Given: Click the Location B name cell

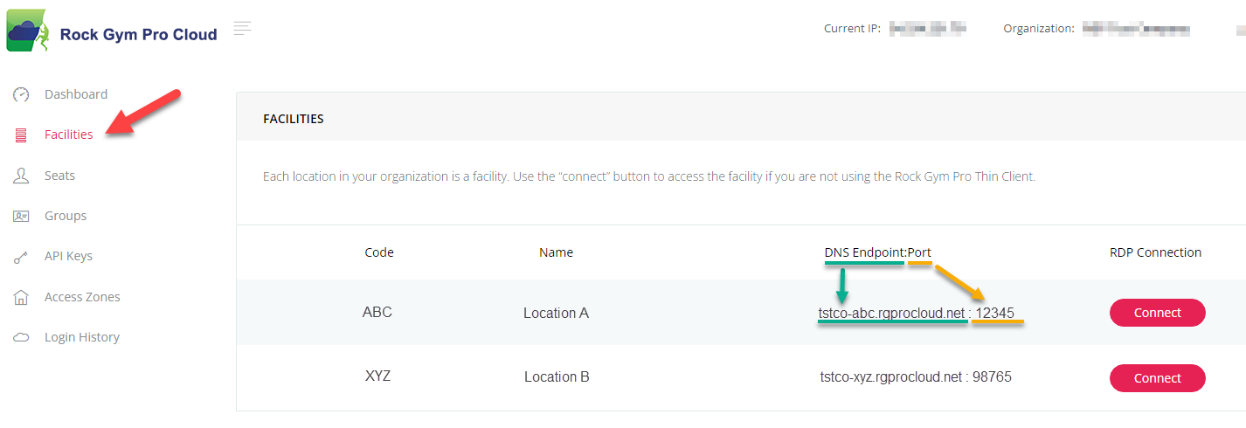Looking at the screenshot, I should coord(557,377).
